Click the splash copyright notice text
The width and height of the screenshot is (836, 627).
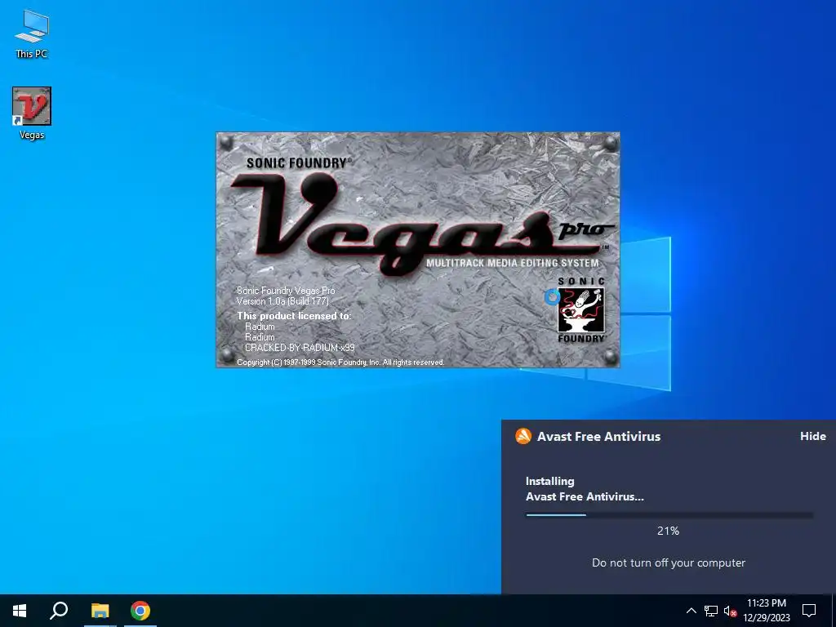coord(340,362)
